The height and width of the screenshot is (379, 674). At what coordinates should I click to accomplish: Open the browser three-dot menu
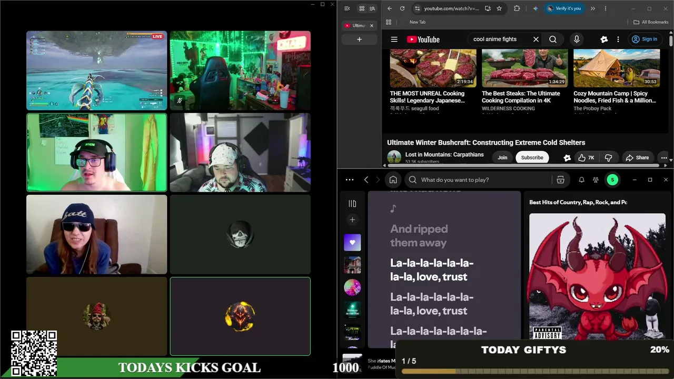(x=606, y=8)
